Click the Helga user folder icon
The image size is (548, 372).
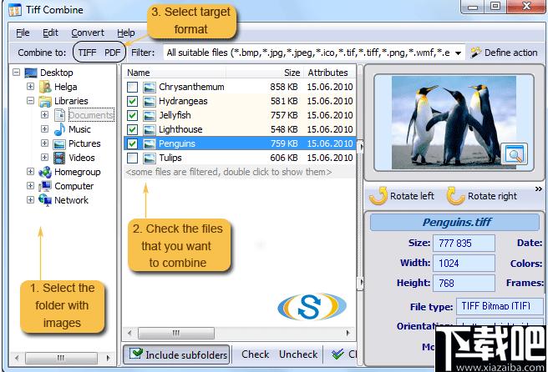pyautogui.click(x=45, y=87)
